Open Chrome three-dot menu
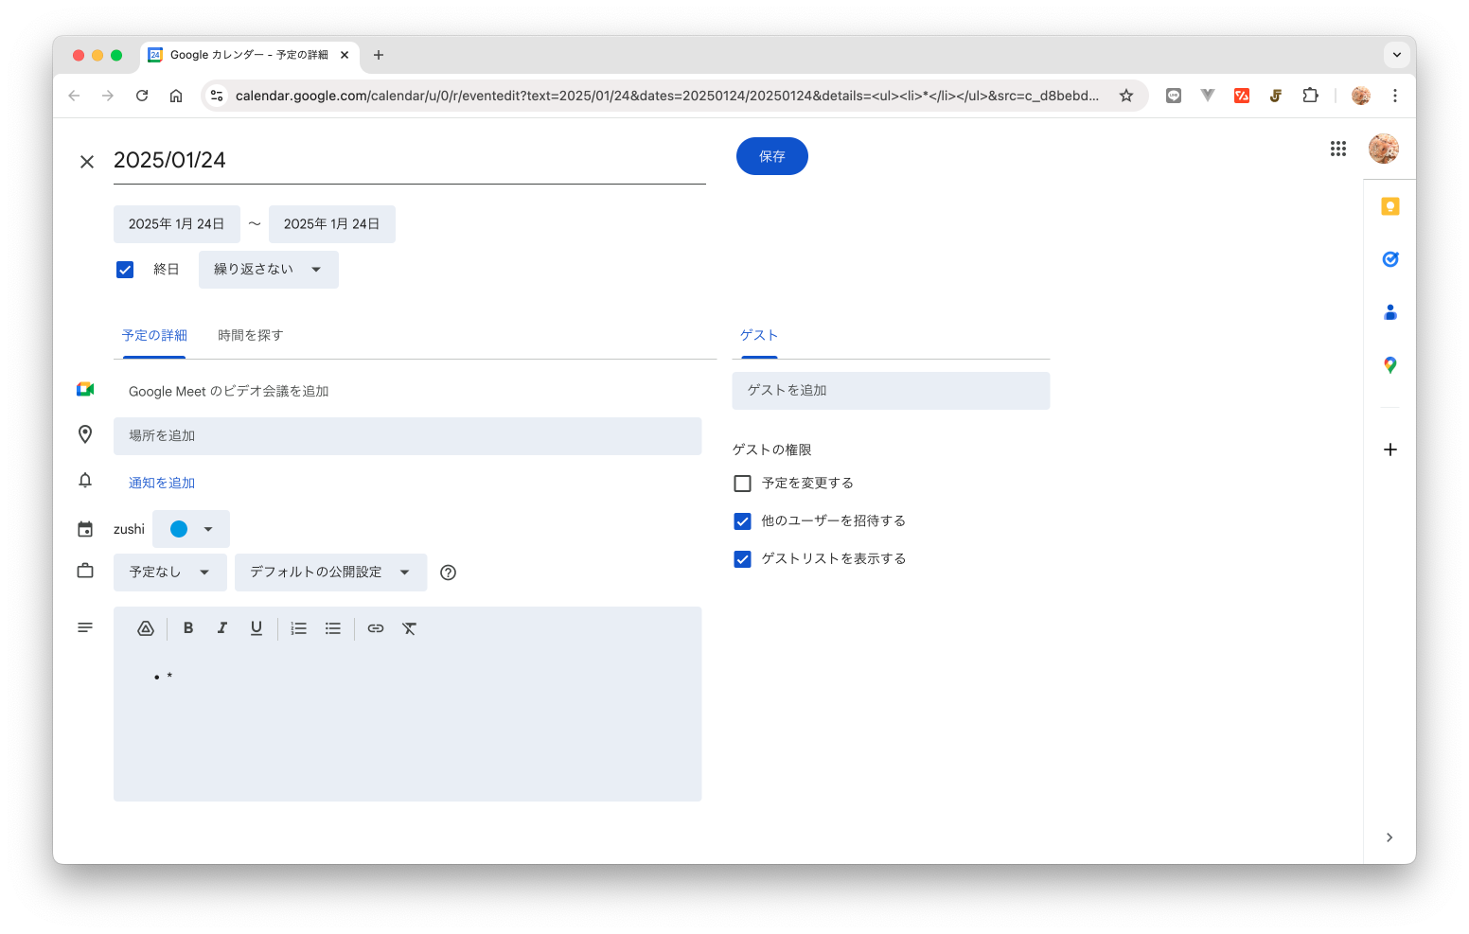 tap(1395, 96)
